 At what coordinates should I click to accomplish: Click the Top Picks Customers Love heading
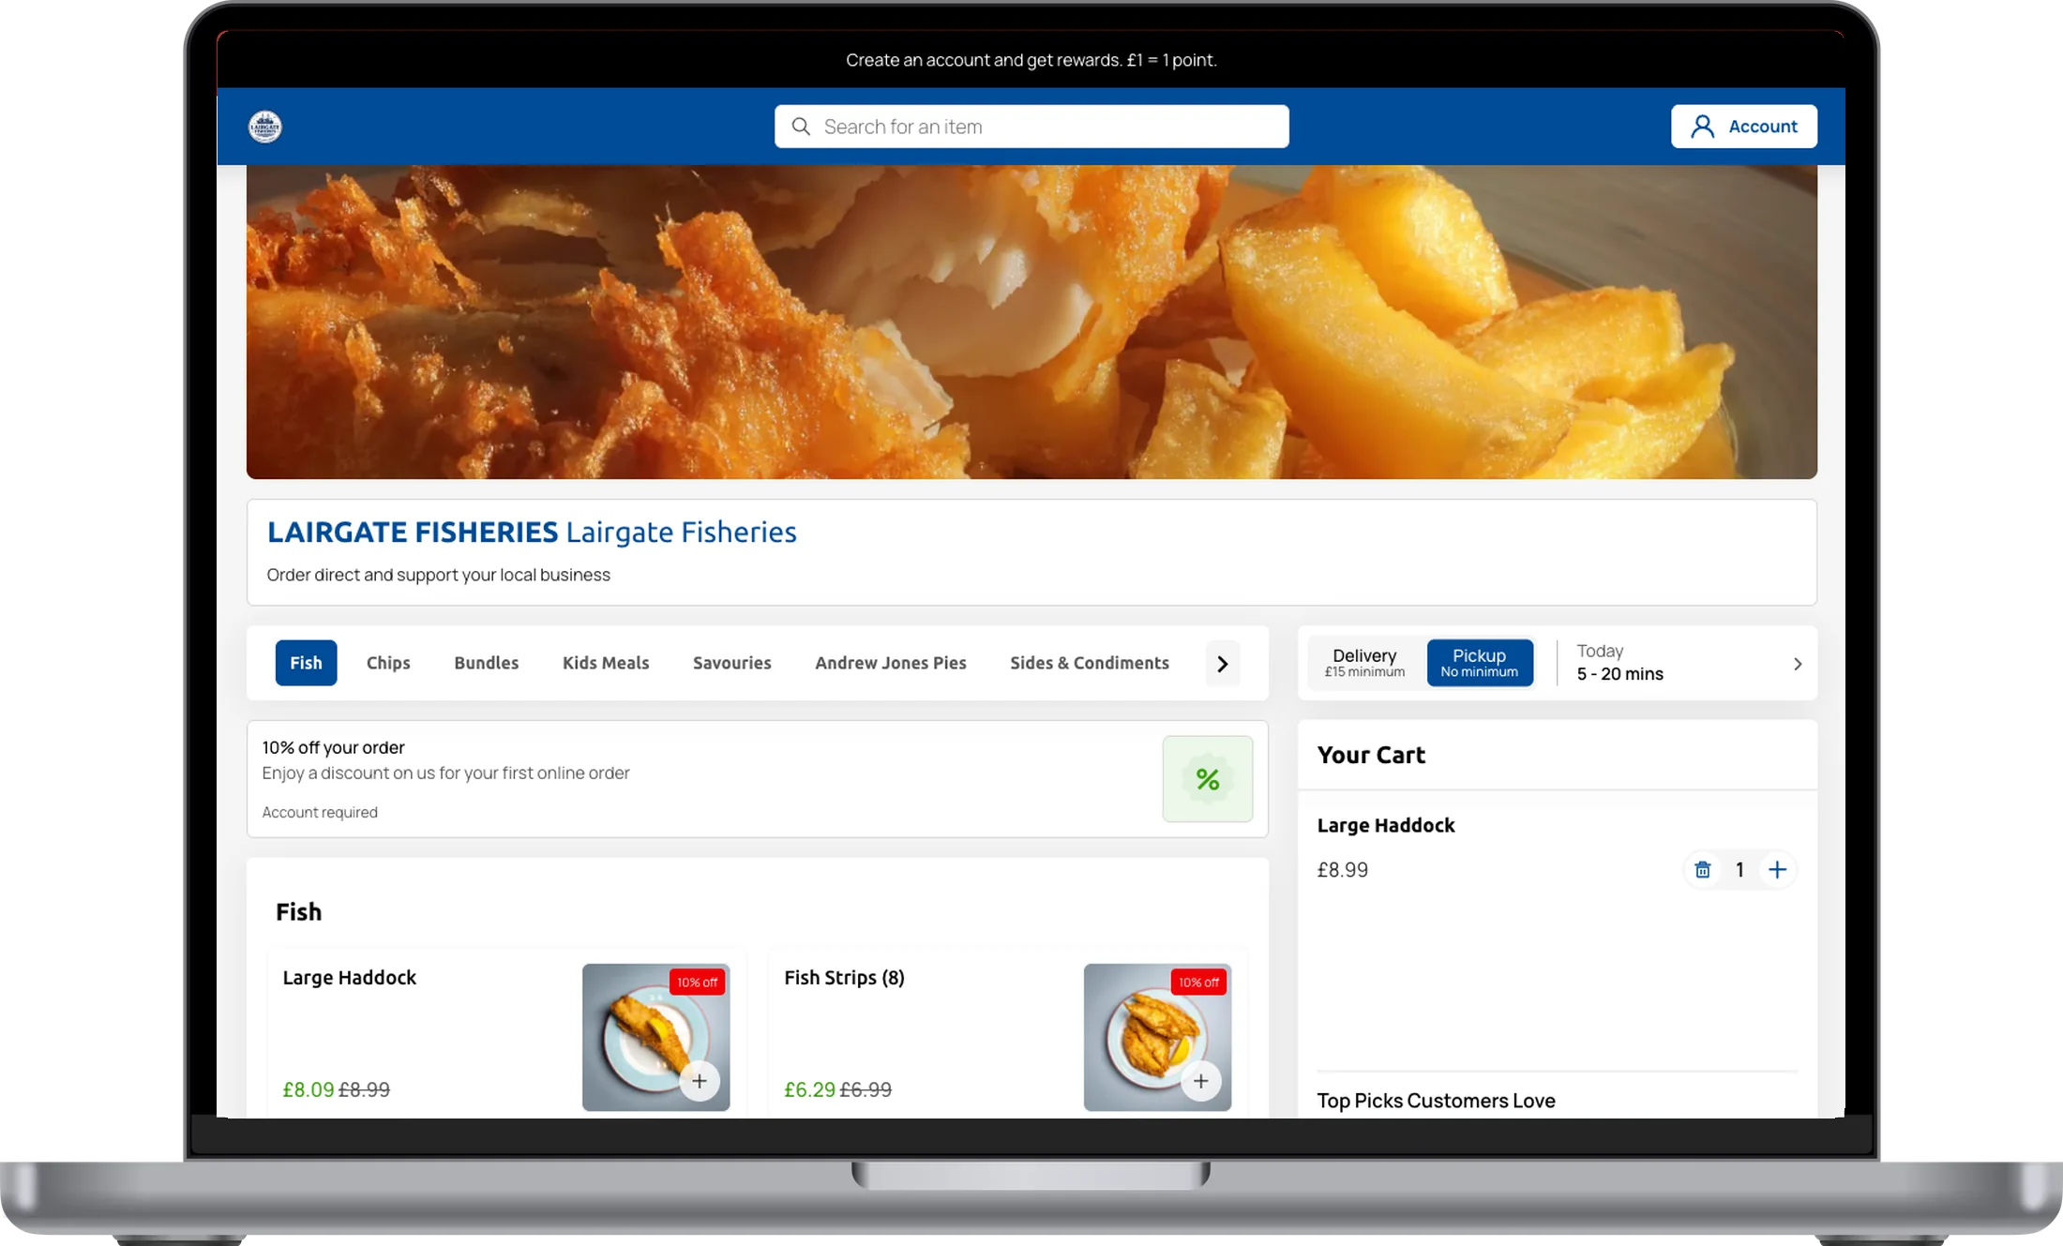(1436, 1101)
